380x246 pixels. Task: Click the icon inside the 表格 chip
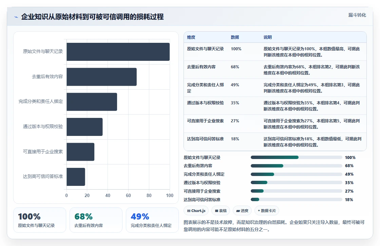pyautogui.click(x=216, y=211)
